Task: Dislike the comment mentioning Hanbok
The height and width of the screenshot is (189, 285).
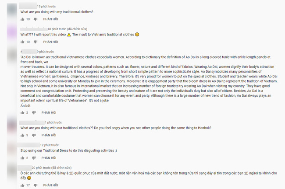Action: click(x=35, y=135)
